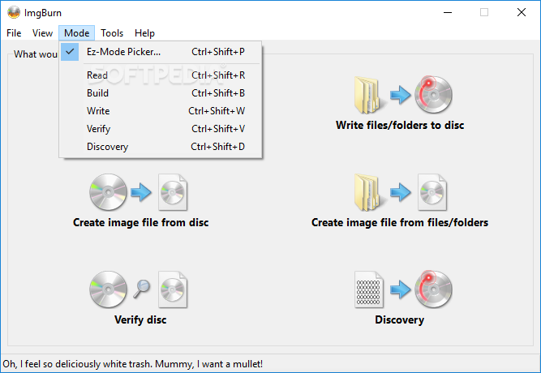Click the ImgBurn window title text

(43, 13)
